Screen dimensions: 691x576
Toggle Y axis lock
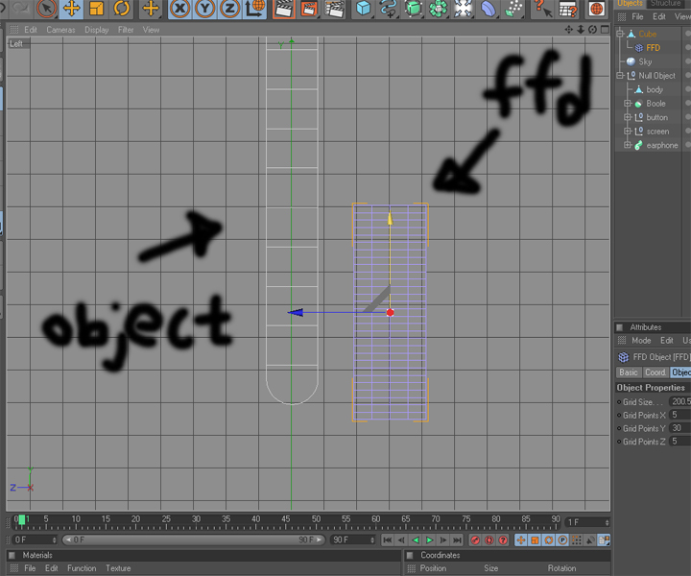pyautogui.click(x=204, y=9)
